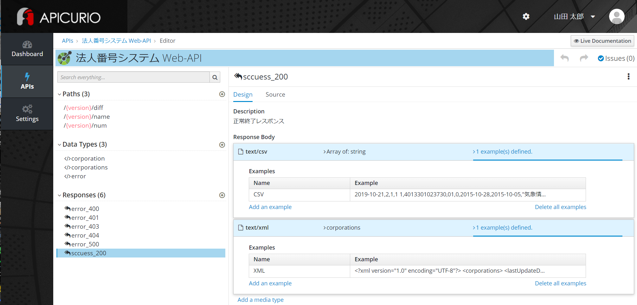Collapse the Paths (3) section
Image resolution: width=637 pixels, height=305 pixels.
pyautogui.click(x=60, y=94)
